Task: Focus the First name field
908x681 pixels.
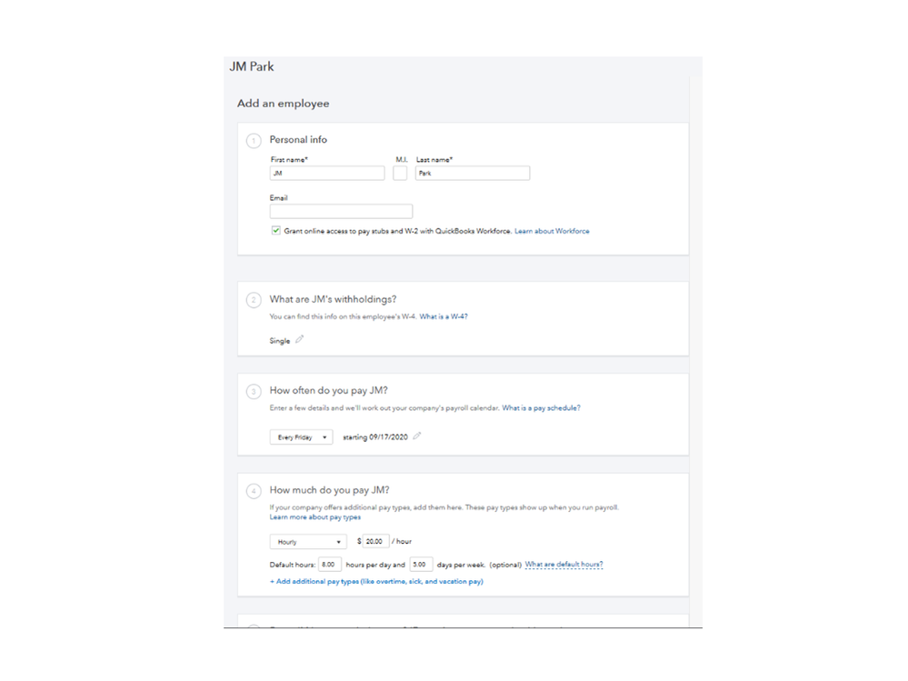Action: [327, 173]
